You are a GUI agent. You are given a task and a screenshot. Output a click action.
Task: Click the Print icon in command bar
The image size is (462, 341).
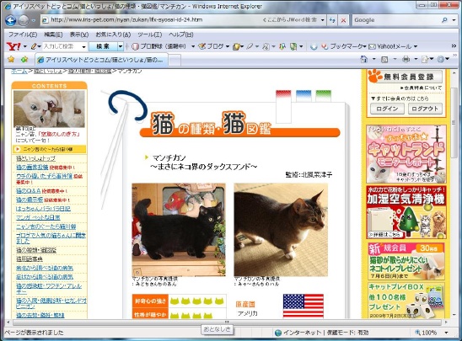point(406,60)
